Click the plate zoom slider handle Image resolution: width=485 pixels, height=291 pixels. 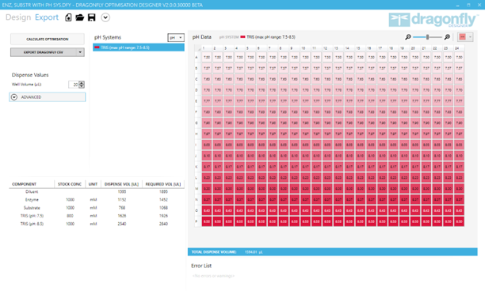pyautogui.click(x=427, y=37)
